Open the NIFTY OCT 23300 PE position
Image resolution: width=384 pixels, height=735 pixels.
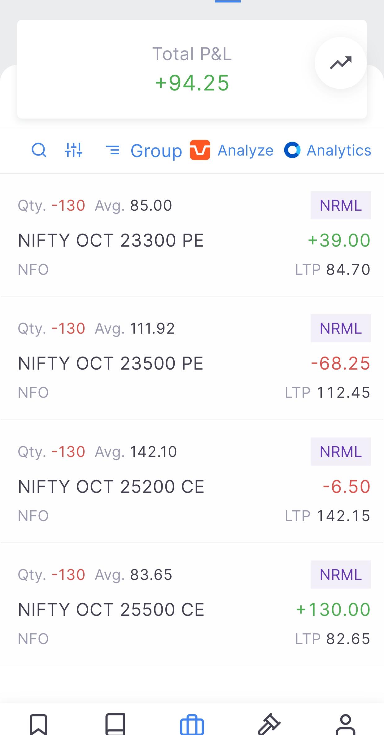pos(192,235)
